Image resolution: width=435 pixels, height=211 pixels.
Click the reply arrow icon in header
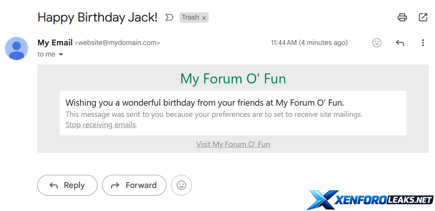(400, 43)
